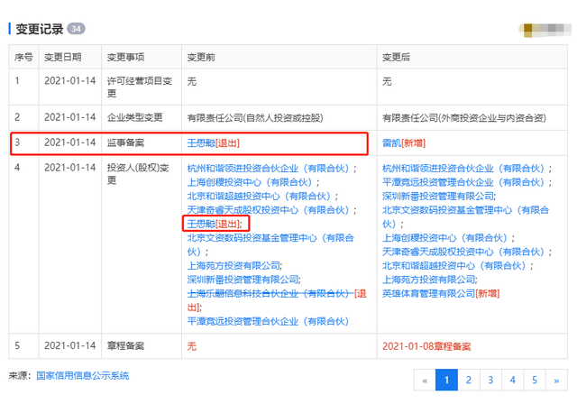577x404 pixels.
Task: Open 北京文资数码投资基金管理中心 link in 变更前 column
Action: [270, 244]
